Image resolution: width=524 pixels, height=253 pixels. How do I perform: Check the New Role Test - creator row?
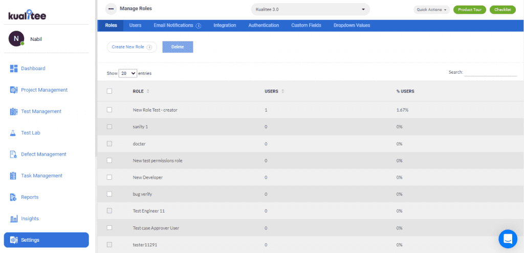(x=110, y=110)
